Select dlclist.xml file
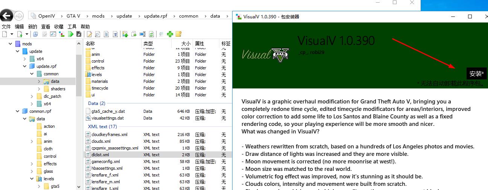The width and height of the screenshot is (488, 190). pyautogui.click(x=158, y=155)
